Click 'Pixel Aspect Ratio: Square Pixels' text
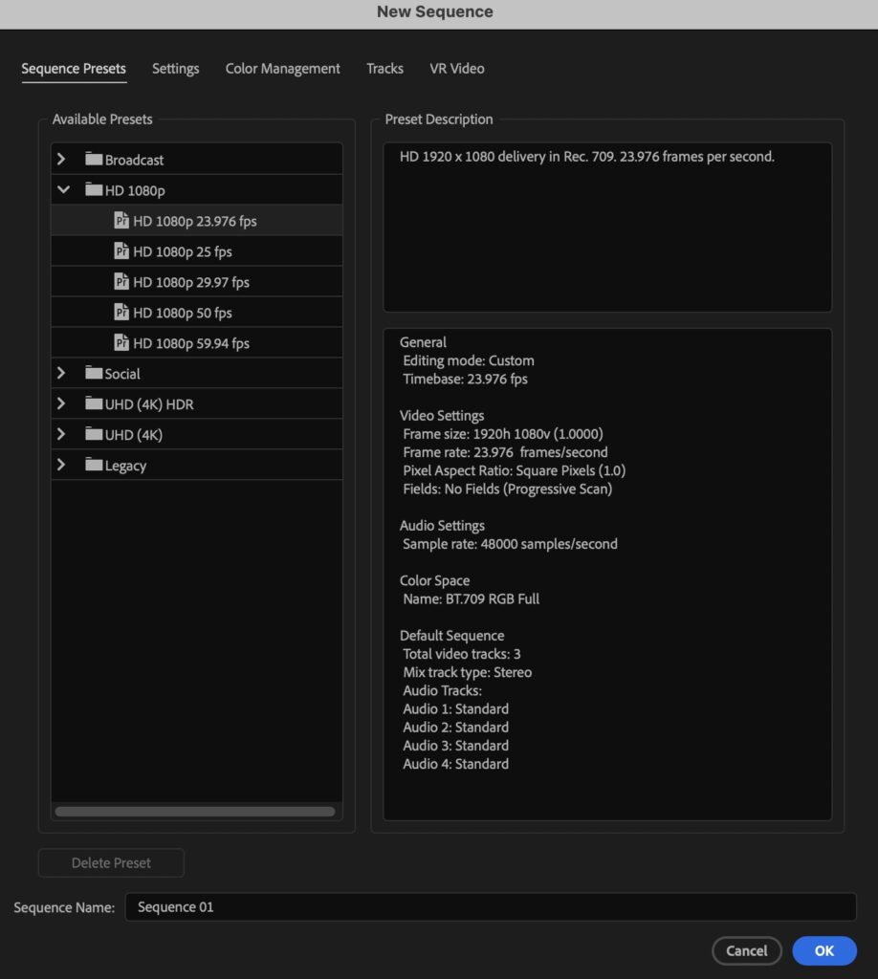 point(514,470)
